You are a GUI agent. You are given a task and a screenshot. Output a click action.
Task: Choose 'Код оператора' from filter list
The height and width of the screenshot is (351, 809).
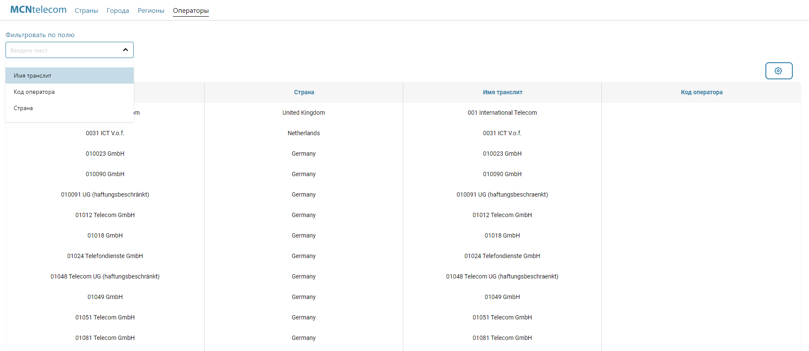[34, 92]
